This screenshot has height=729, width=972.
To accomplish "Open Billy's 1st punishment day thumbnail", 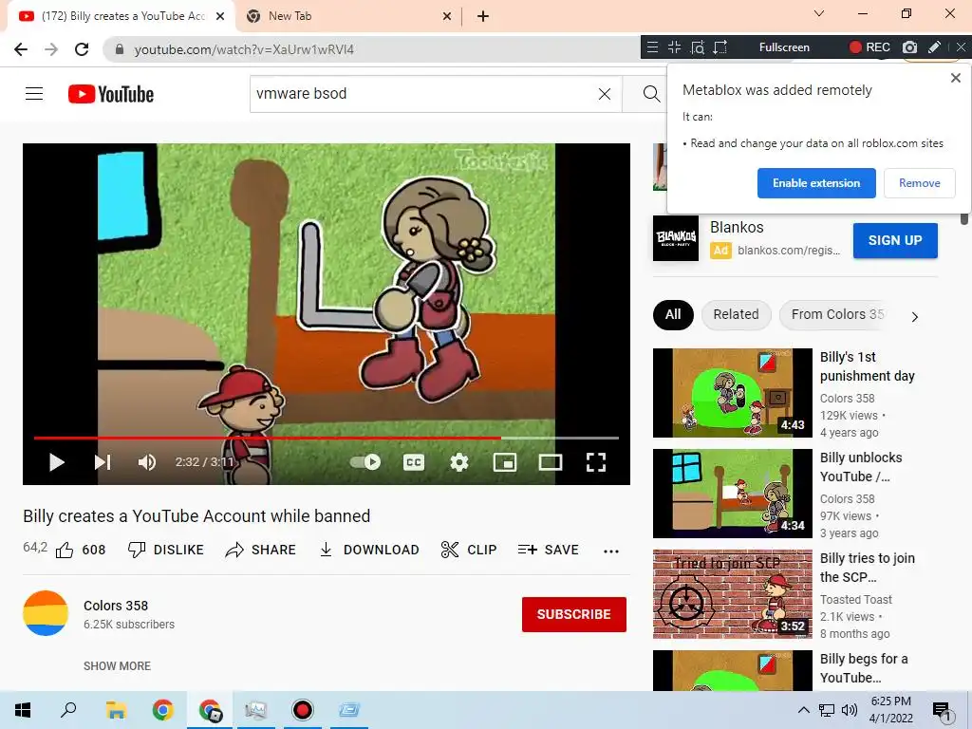I will click(x=733, y=393).
